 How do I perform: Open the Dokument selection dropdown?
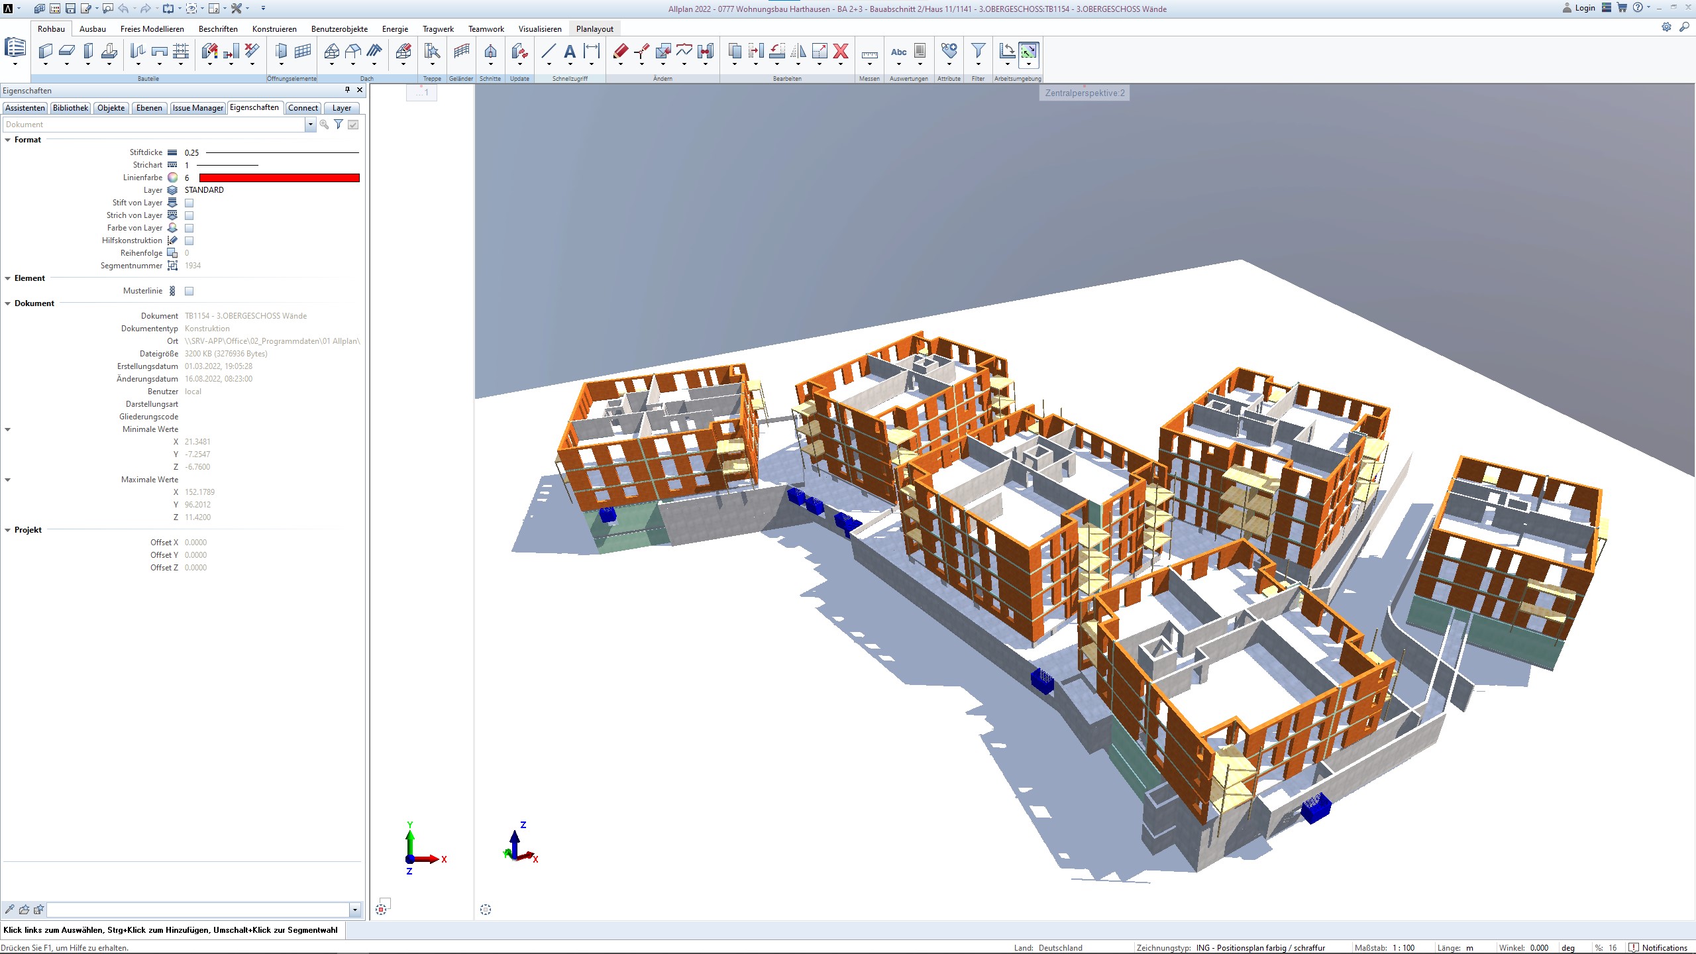point(309,125)
